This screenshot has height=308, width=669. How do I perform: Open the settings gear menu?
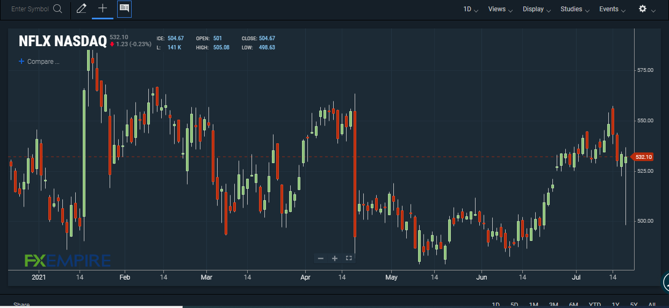646,9
